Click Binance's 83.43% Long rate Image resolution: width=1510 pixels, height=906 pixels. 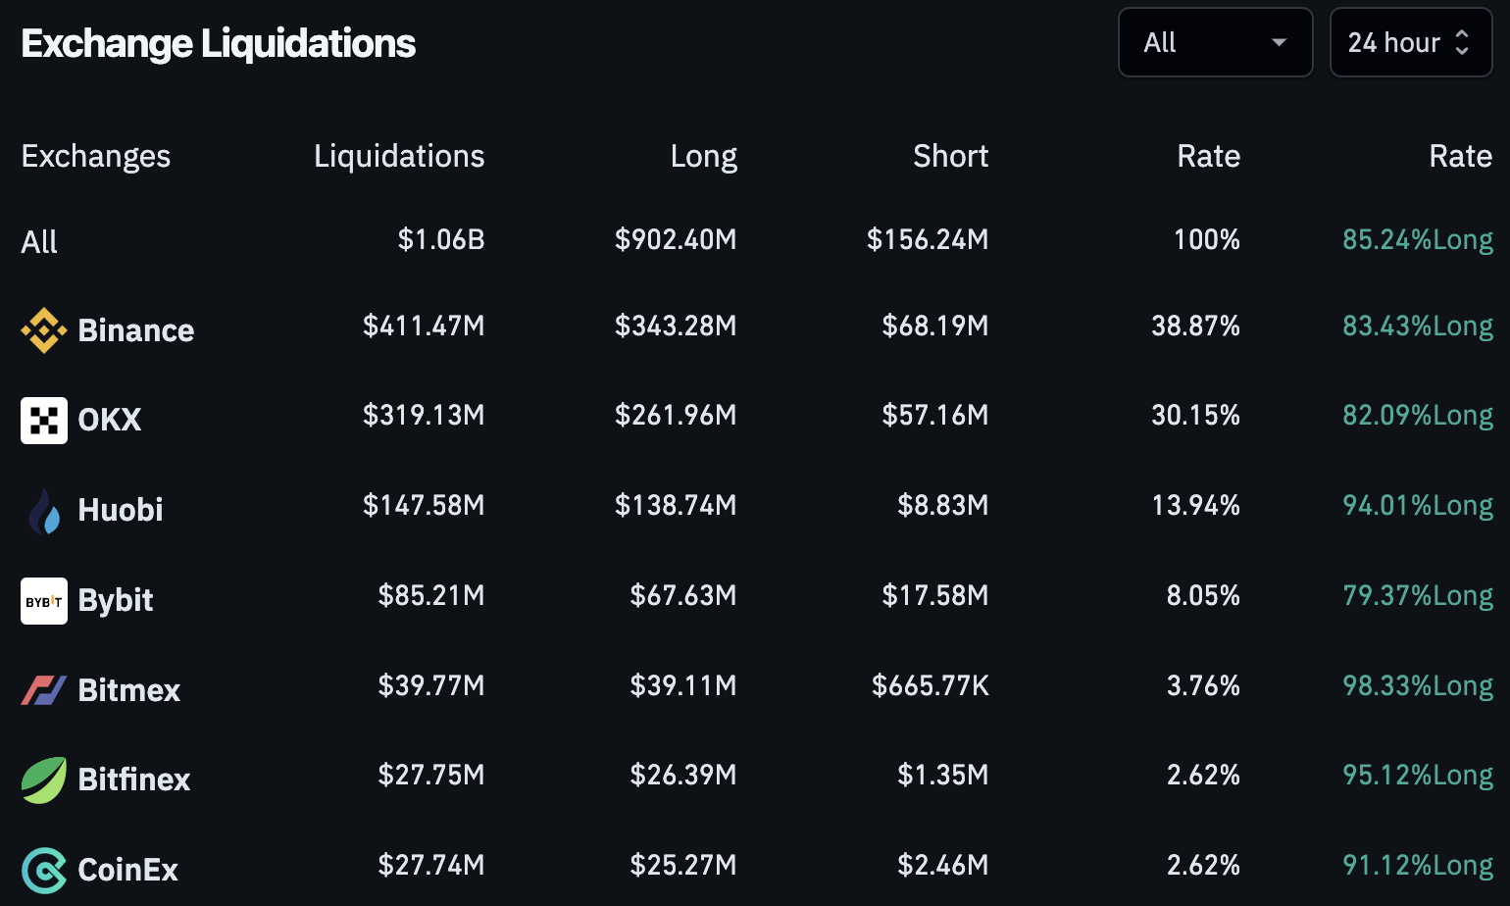click(x=1417, y=326)
